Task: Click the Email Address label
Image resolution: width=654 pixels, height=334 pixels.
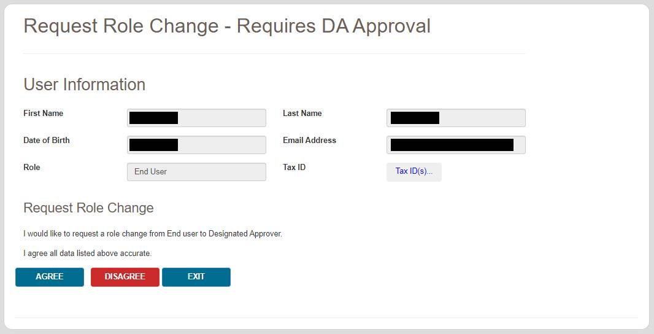Action: 309,141
